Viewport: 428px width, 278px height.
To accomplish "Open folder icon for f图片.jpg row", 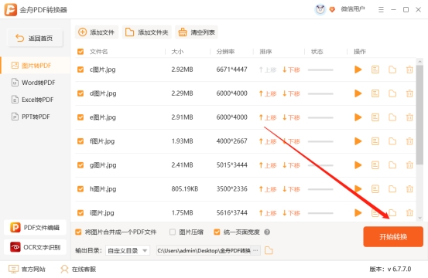I will [392, 141].
